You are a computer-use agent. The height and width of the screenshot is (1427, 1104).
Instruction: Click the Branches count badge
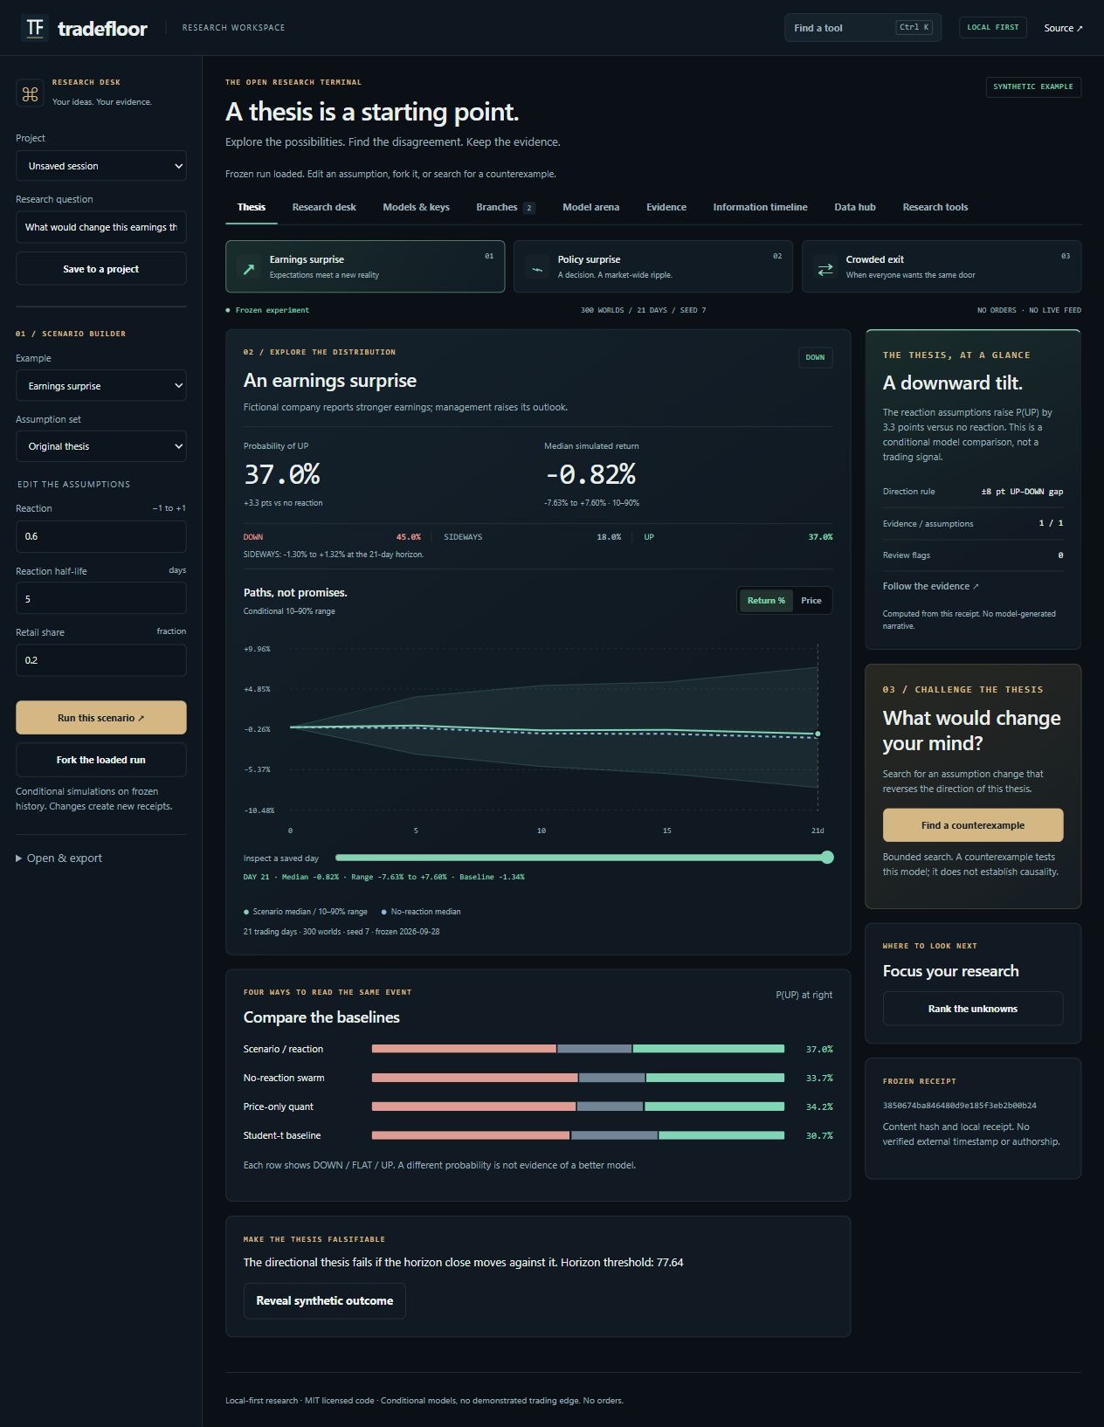click(528, 208)
